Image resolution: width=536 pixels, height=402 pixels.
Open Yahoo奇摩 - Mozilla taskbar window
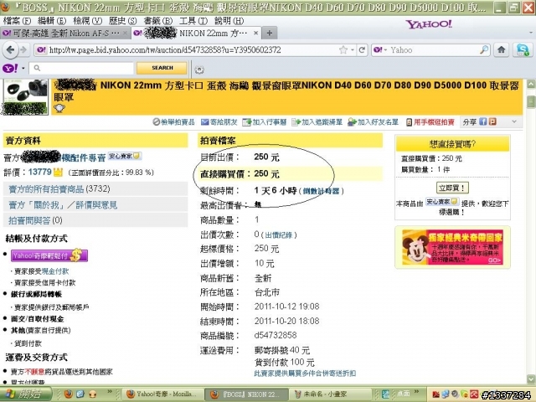click(x=162, y=394)
